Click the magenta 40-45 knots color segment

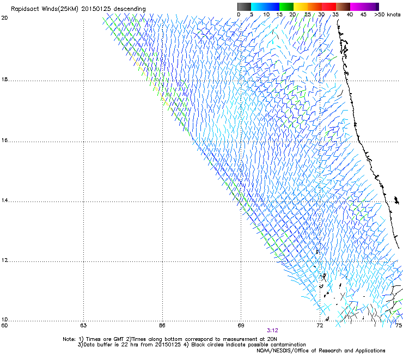(357, 7)
